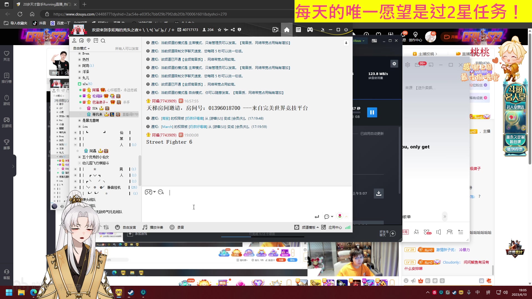Click the 应用中心 grid icon
Viewport: 532px width, 299px height.
[x=323, y=227]
